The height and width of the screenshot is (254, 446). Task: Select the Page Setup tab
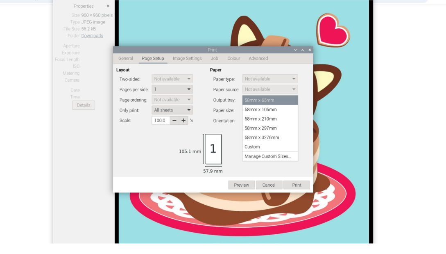tap(153, 58)
